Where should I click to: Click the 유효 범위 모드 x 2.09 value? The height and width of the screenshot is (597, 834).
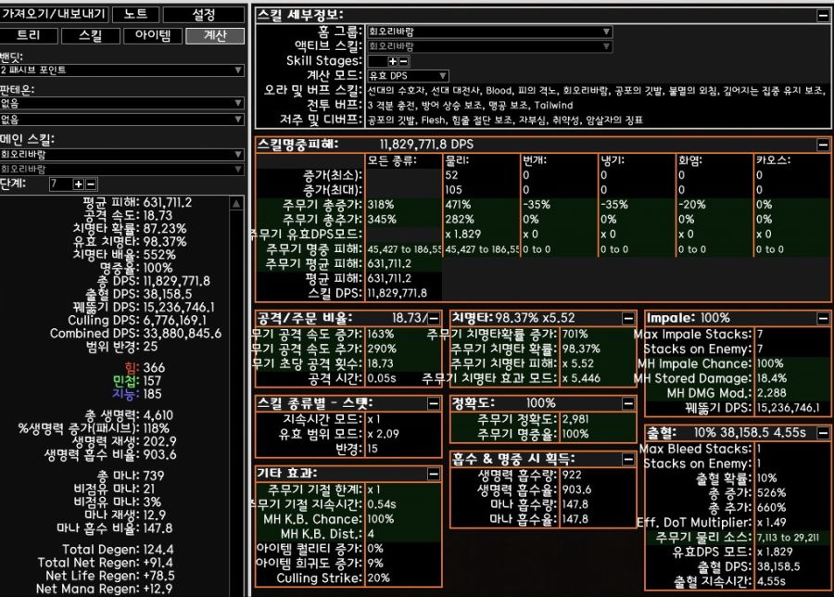(385, 434)
